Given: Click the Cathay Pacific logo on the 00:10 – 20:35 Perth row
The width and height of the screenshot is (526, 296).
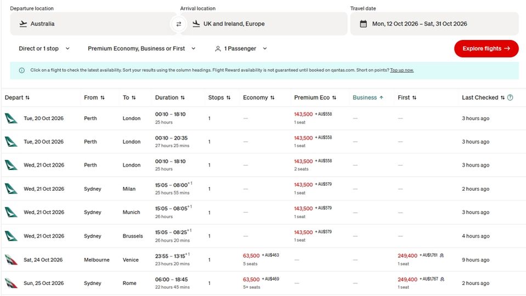Looking at the screenshot, I should coord(11,142).
